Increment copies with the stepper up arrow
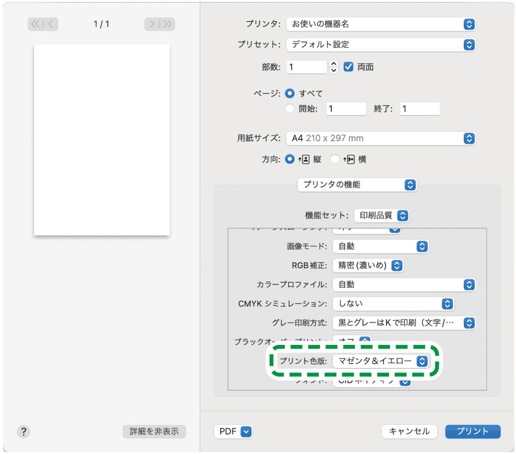Screen dimensions: 516x454 [x=334, y=64]
